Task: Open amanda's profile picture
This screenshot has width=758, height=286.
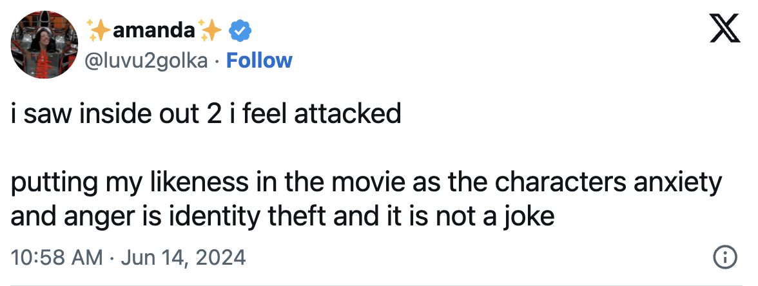Action: (x=44, y=46)
